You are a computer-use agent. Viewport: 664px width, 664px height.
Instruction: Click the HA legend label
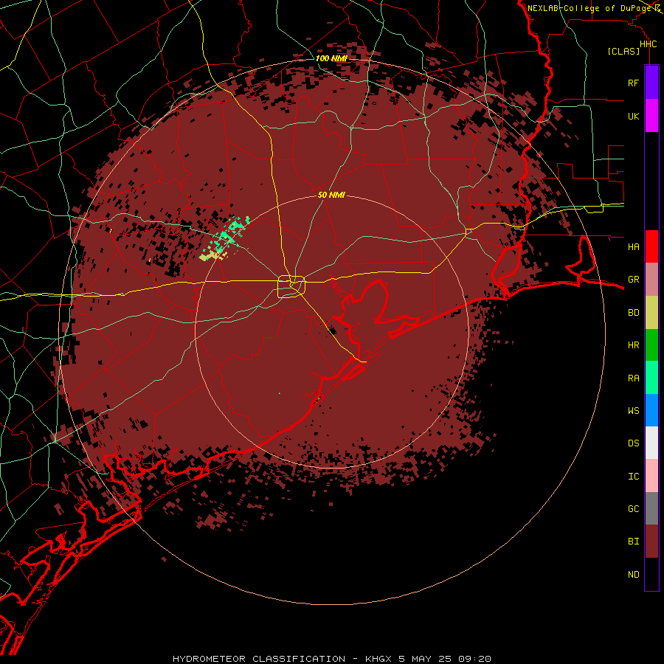pyautogui.click(x=634, y=246)
